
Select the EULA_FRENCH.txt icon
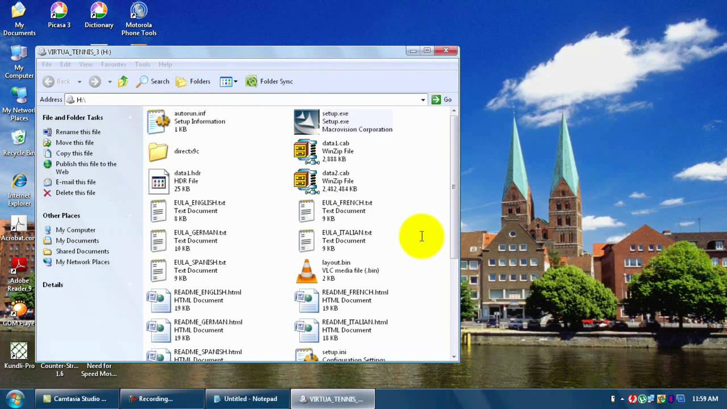307,211
